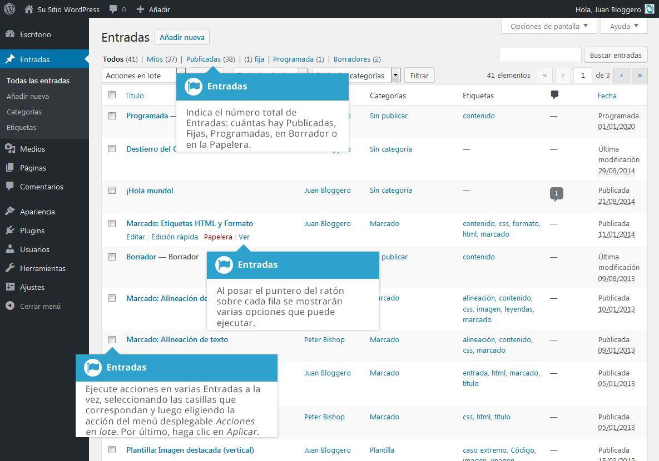Tick the Marcado: Etiquetas HTML y Formato checkbox

coord(112,223)
